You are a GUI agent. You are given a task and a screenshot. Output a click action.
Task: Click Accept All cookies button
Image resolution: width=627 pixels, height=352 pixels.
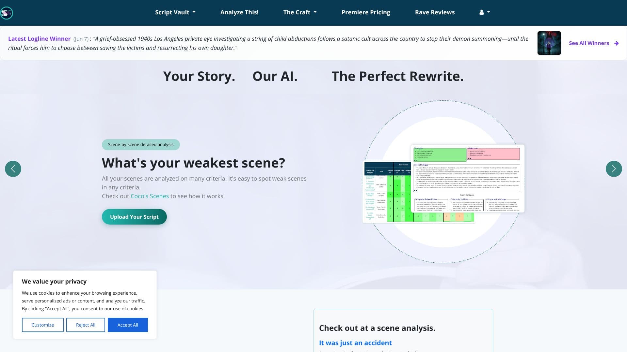click(x=128, y=325)
